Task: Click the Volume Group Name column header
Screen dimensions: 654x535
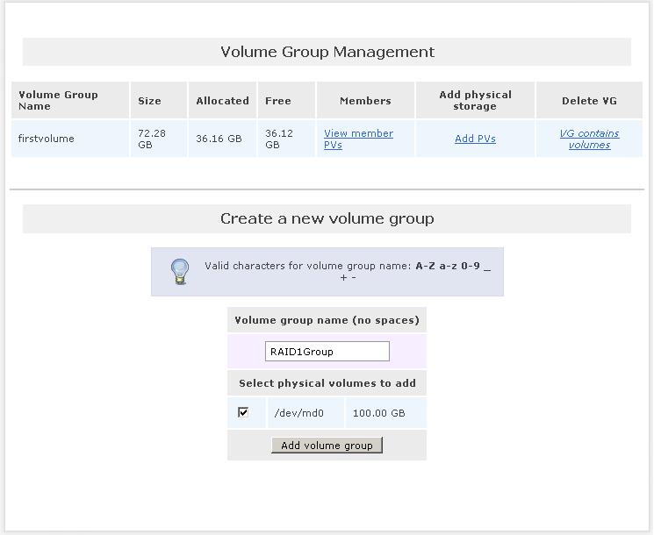Action: pyautogui.click(x=58, y=100)
